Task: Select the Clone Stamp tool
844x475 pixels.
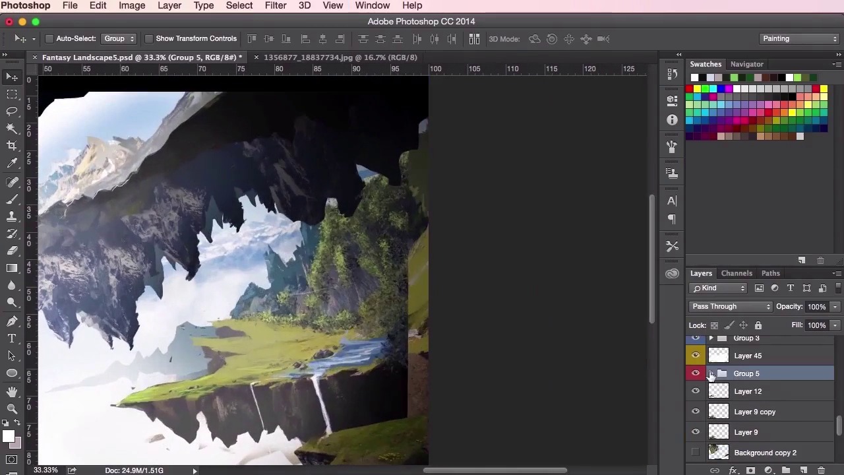Action: [12, 216]
